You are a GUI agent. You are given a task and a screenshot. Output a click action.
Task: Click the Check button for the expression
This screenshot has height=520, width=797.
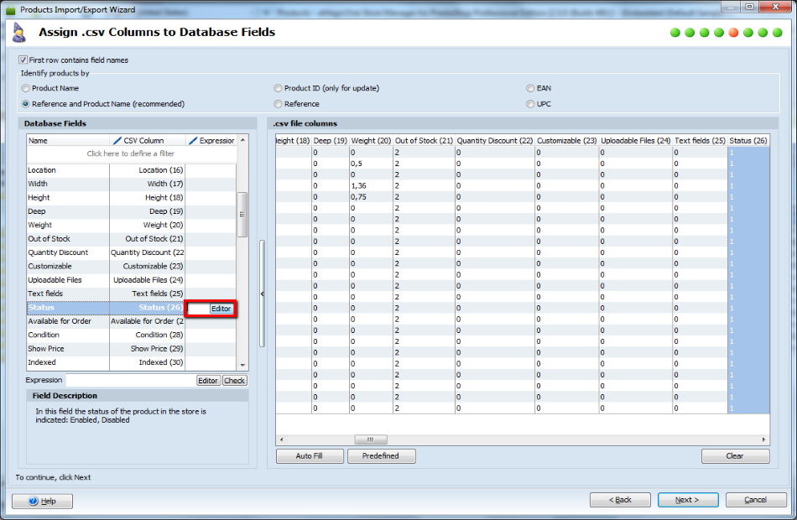[234, 381]
